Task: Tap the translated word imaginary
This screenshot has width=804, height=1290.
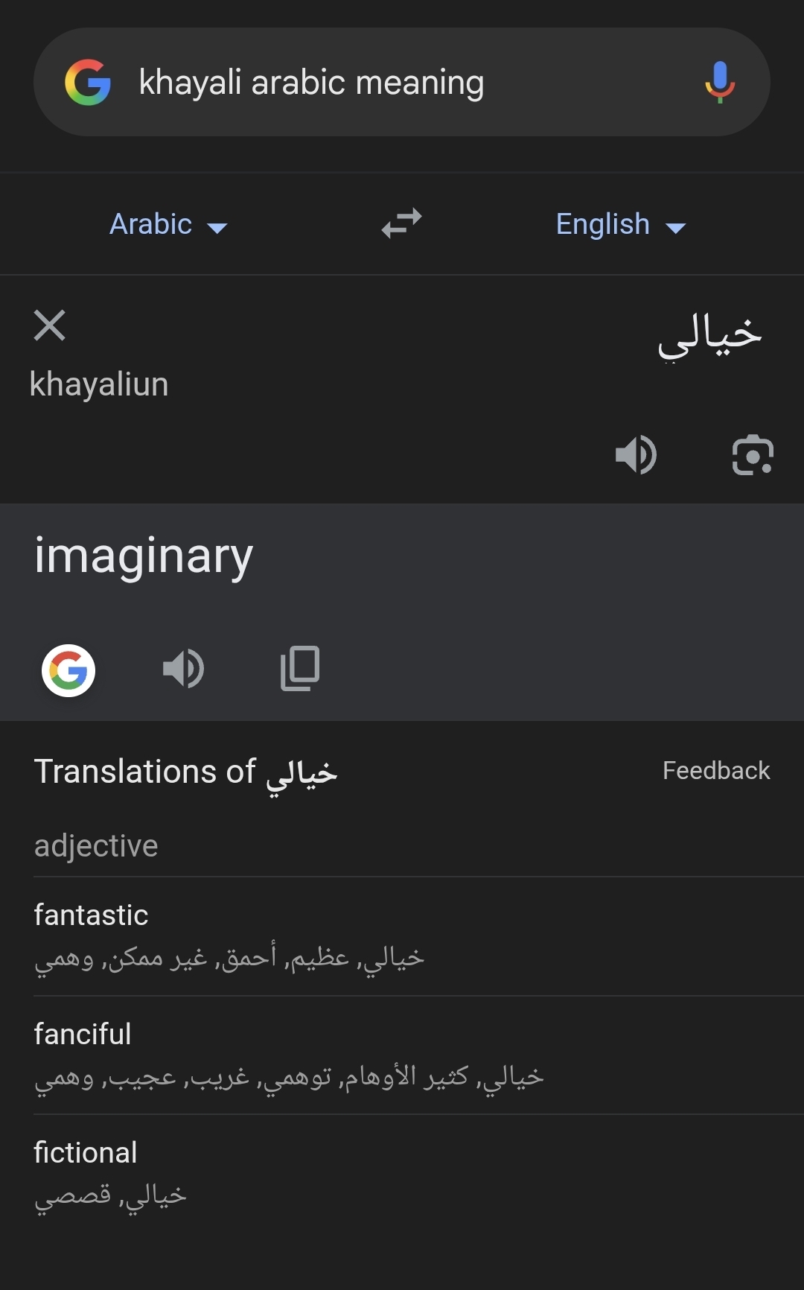Action: click(x=144, y=556)
